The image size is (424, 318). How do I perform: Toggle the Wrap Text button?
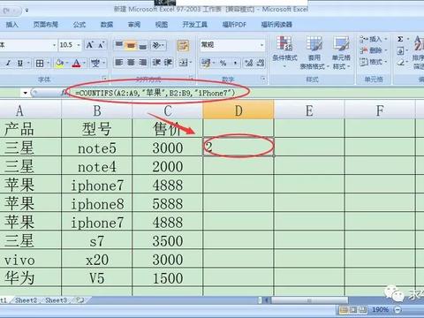pyautogui.click(x=183, y=45)
